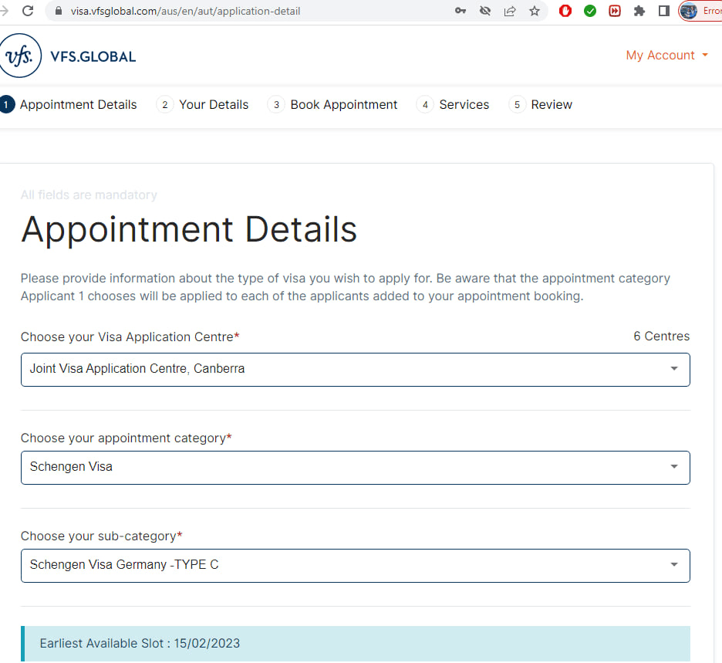This screenshot has width=722, height=663.
Task: Open the appointment category dropdown
Action: coord(355,467)
